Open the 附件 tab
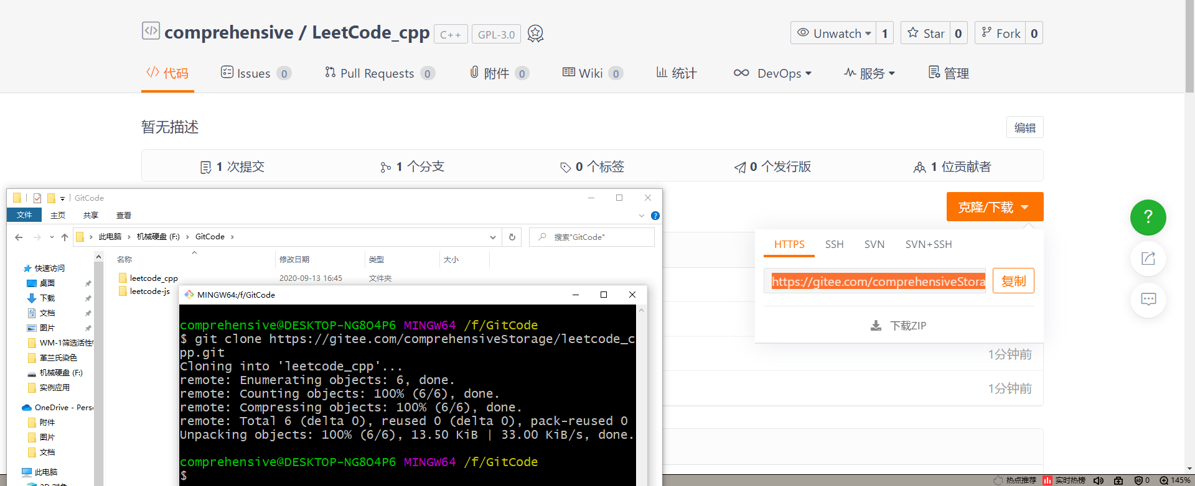 (499, 73)
